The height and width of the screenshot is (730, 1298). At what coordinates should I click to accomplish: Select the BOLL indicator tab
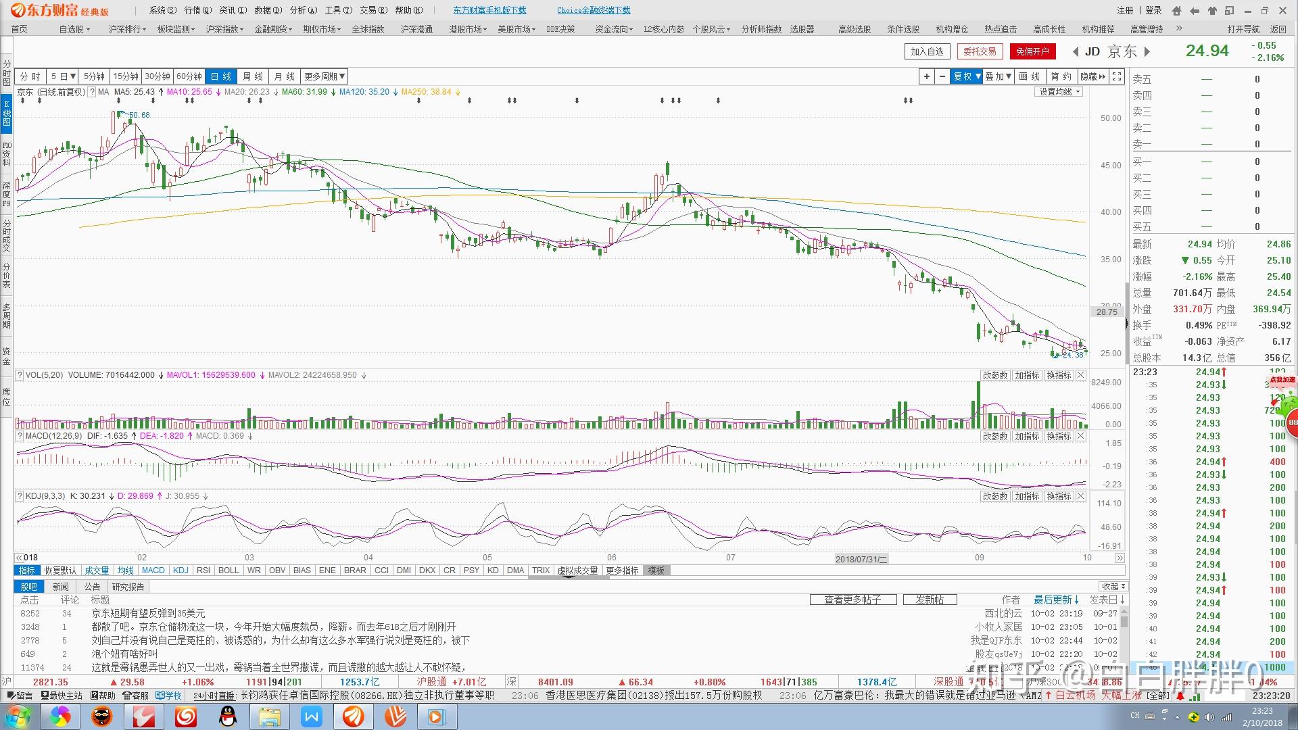229,570
